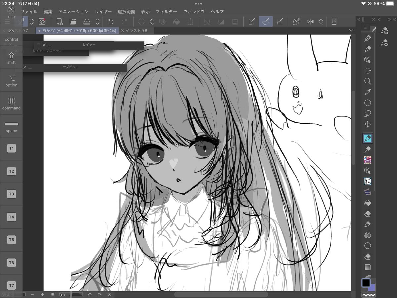
Task: Expand the arrows next to flip horizontal icon
Action: (x=321, y=22)
